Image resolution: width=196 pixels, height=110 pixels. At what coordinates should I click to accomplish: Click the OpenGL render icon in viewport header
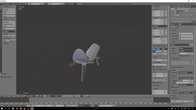88,96
